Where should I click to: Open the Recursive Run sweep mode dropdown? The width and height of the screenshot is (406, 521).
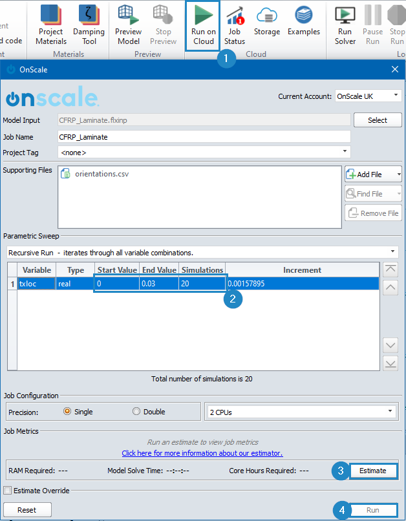(x=202, y=253)
